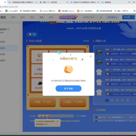Click the purple promotional banner in header
Viewport: 136px width, 136px height.
pos(68,17)
